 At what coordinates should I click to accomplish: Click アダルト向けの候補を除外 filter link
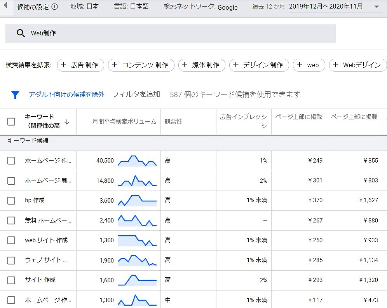click(x=66, y=94)
